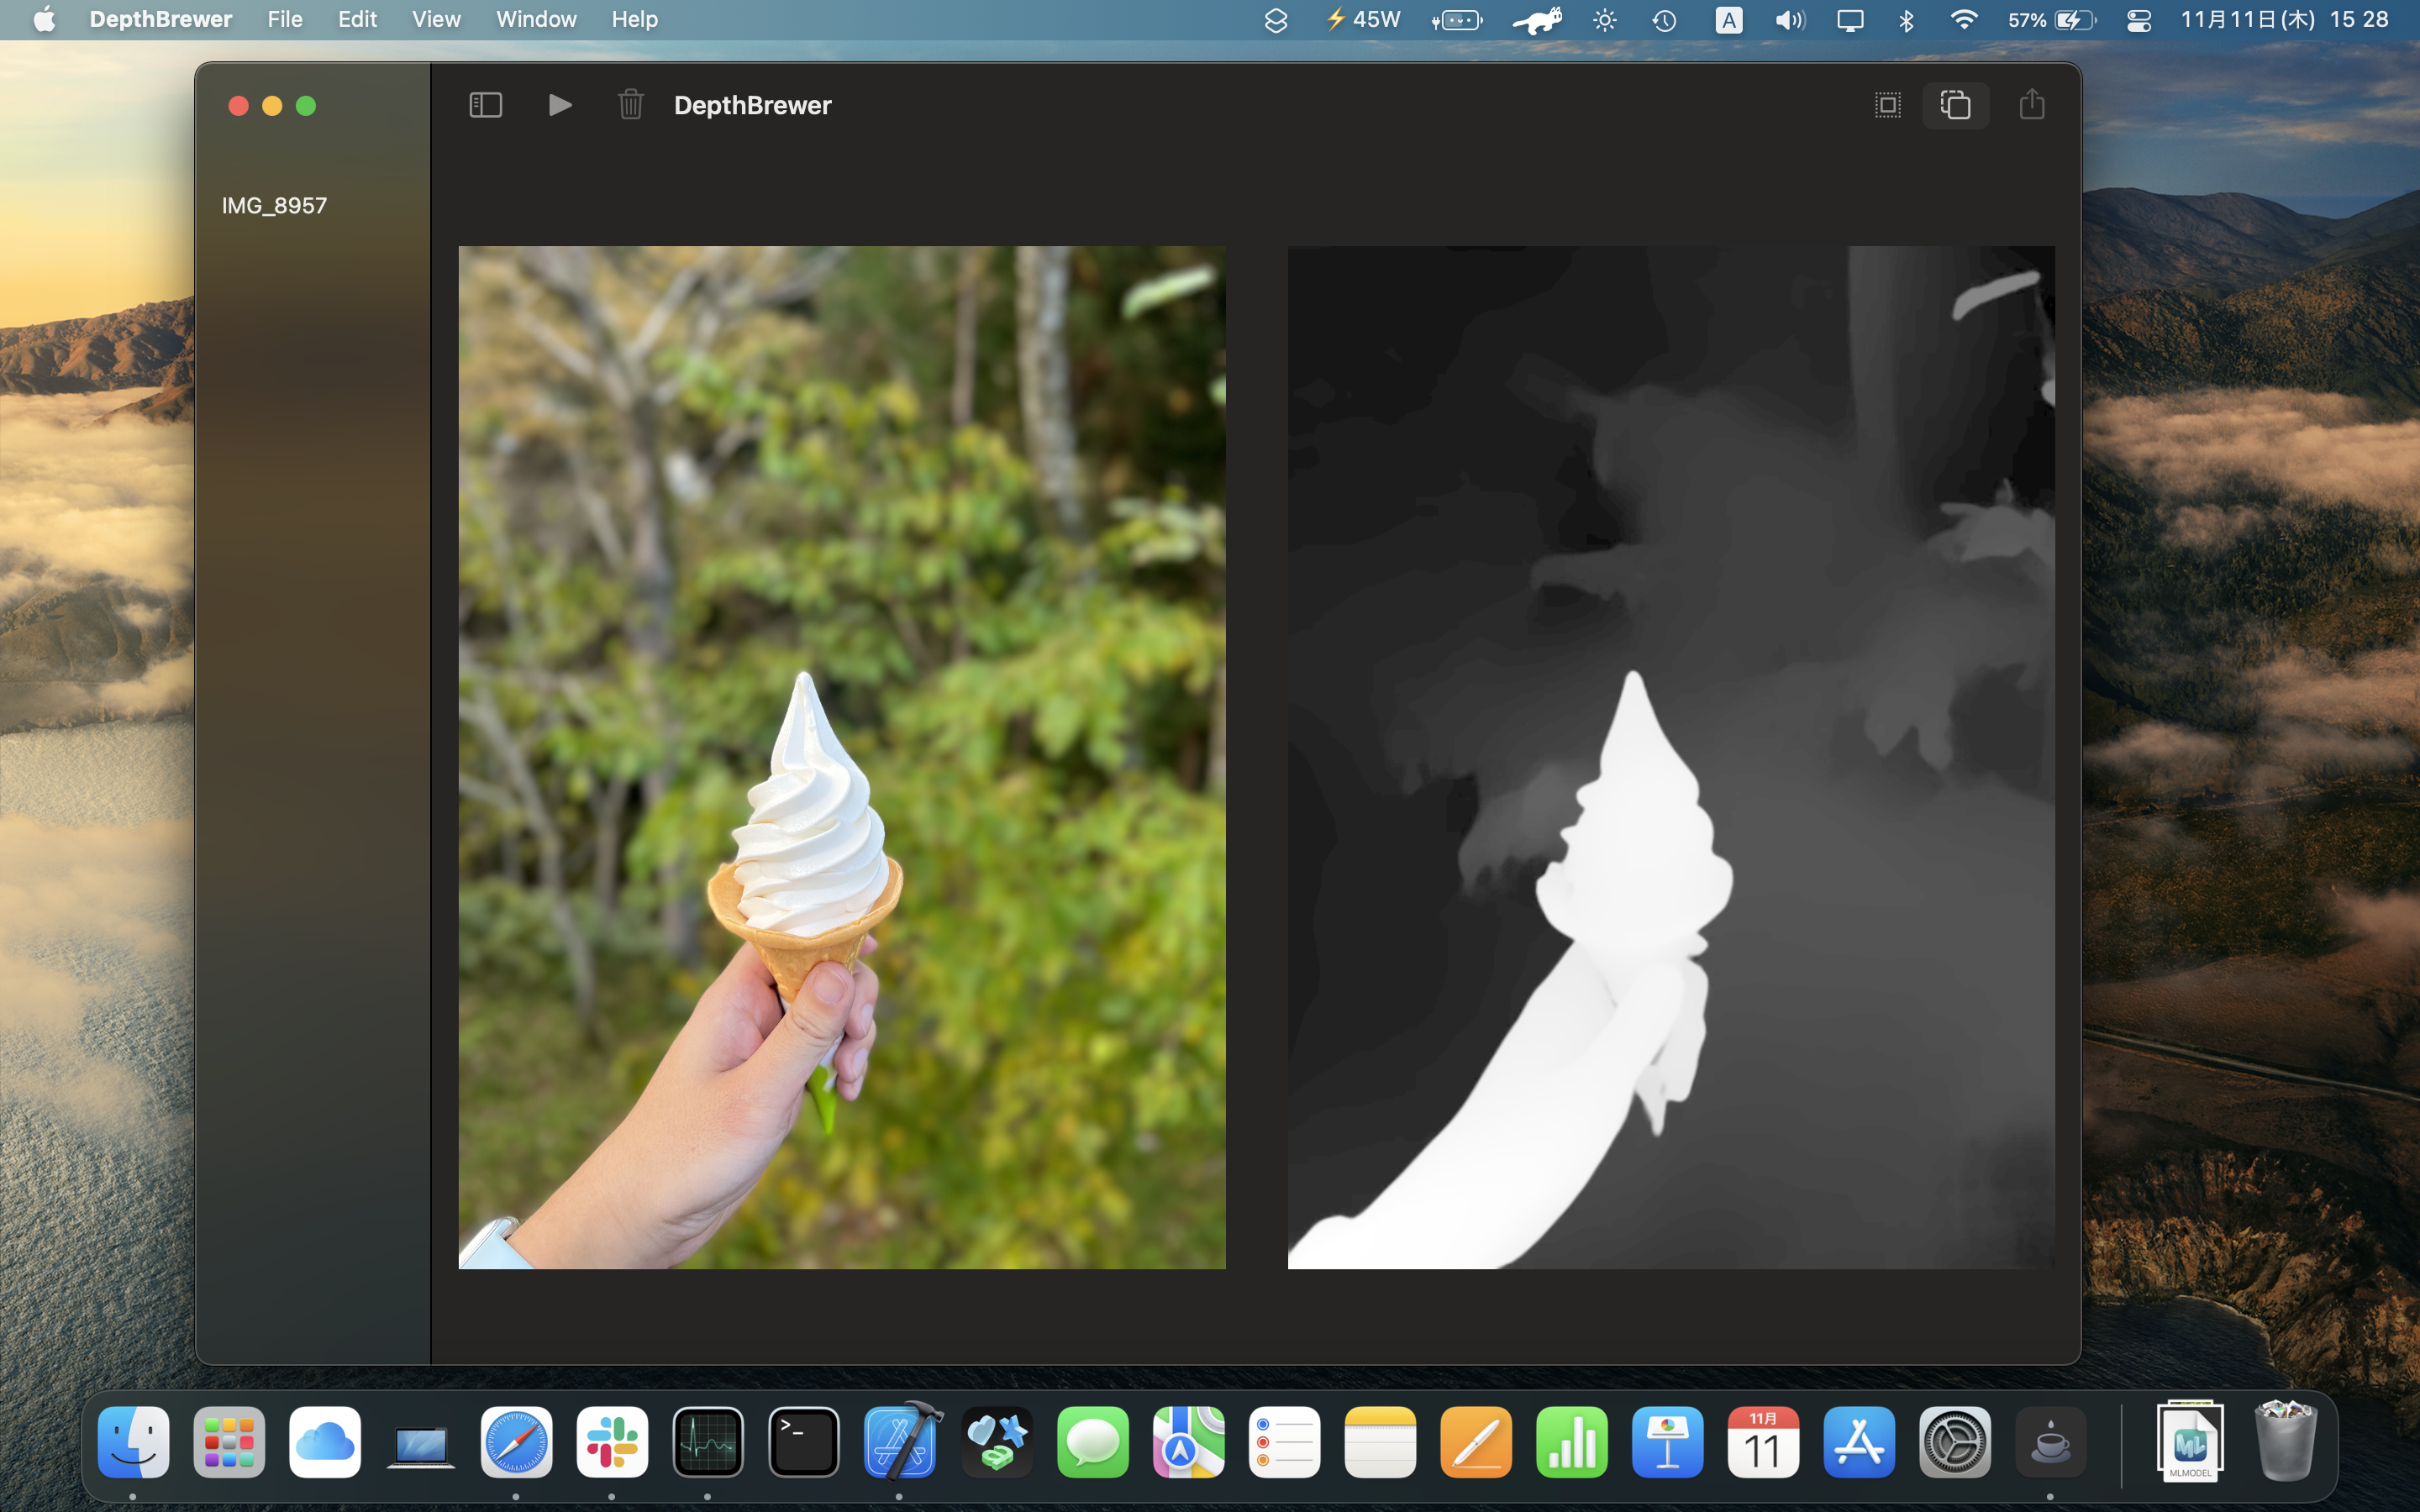Screen dimensions: 2420x1512
Task: Open the volume control in menu bar
Action: tap(1789, 20)
